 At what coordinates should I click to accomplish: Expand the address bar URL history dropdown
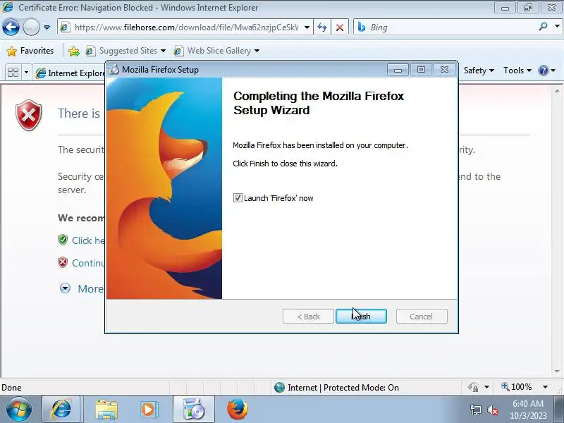(307, 27)
